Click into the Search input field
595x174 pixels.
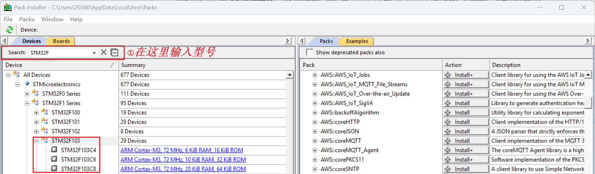tap(60, 53)
